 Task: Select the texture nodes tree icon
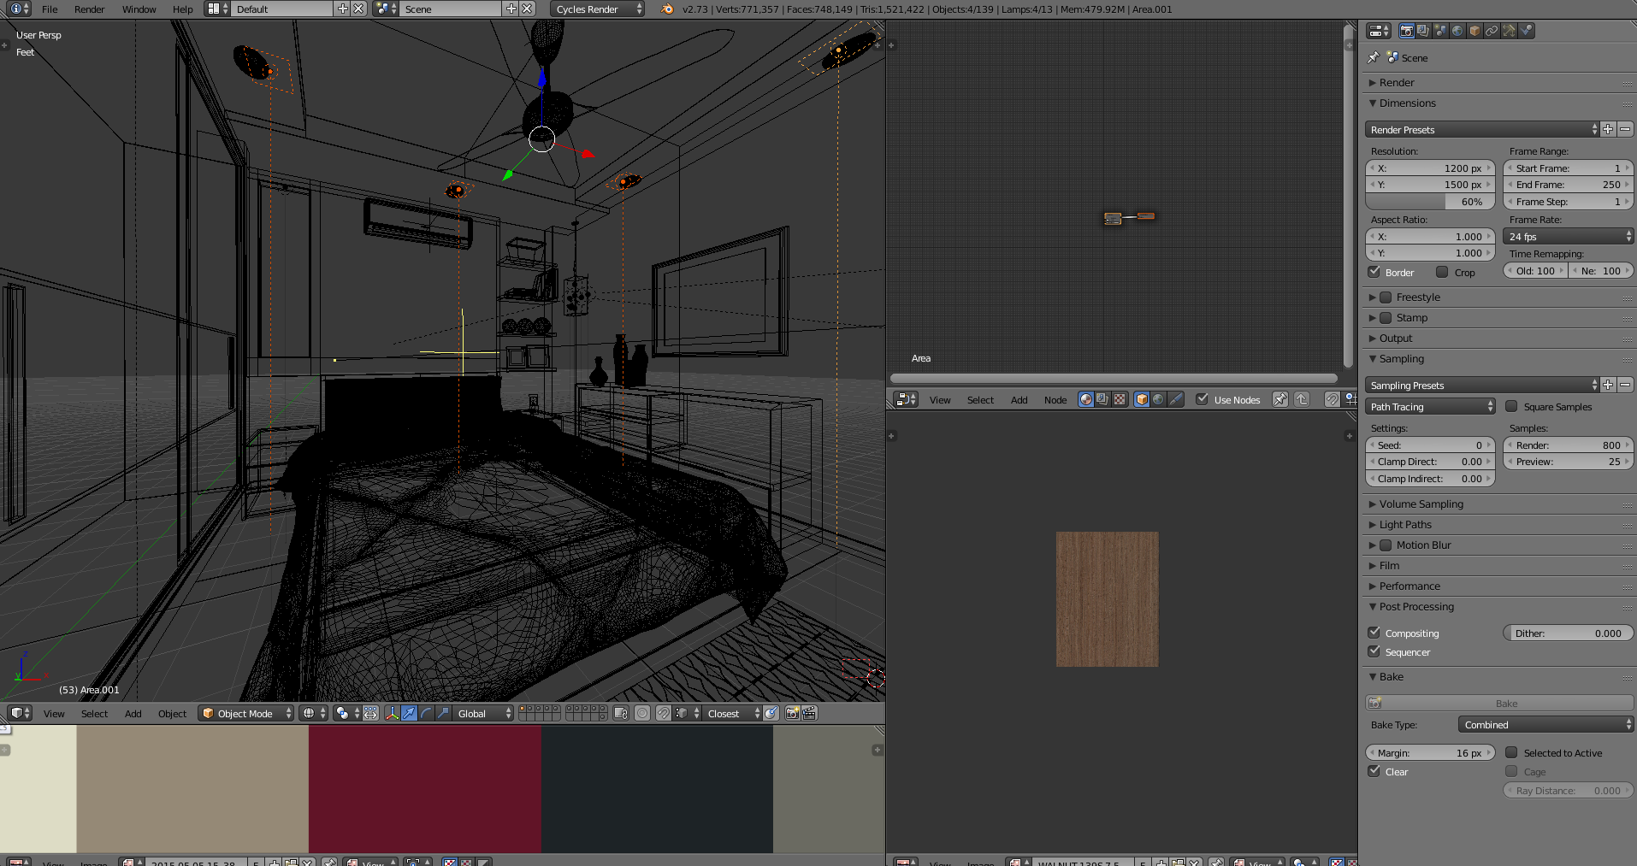pos(1120,399)
